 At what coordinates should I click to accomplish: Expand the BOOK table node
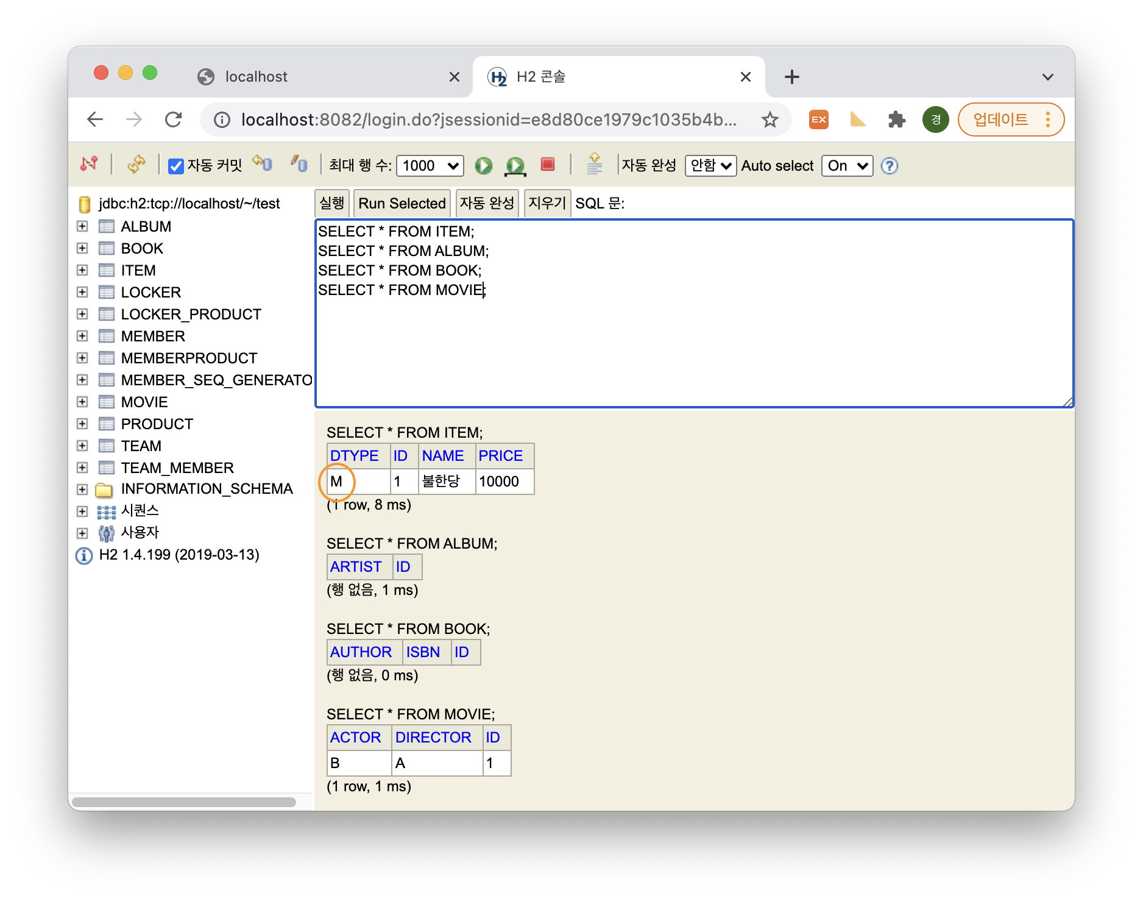pos(82,248)
